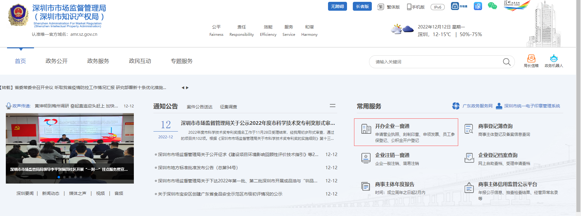Open the 政务公开 navigation menu
This screenshot has height=216, width=581.
(x=57, y=61)
